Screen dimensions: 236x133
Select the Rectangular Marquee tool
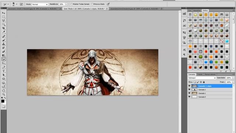pyautogui.click(x=4, y=17)
